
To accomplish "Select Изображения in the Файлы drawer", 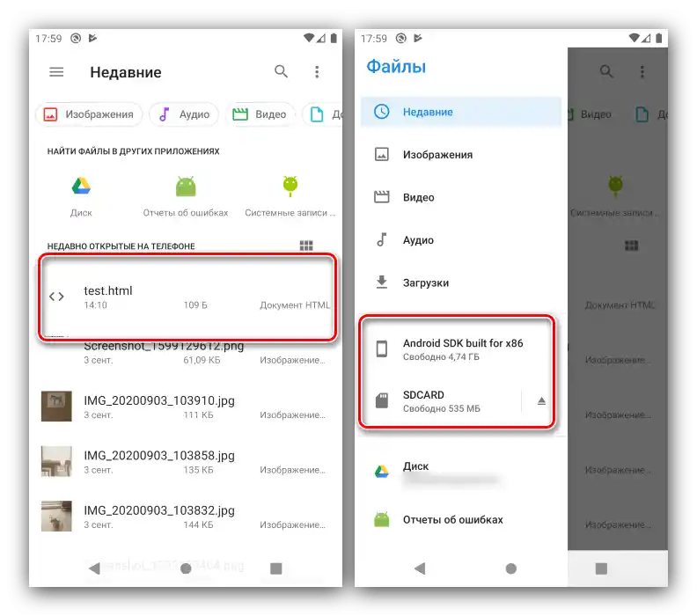I will [x=461, y=155].
